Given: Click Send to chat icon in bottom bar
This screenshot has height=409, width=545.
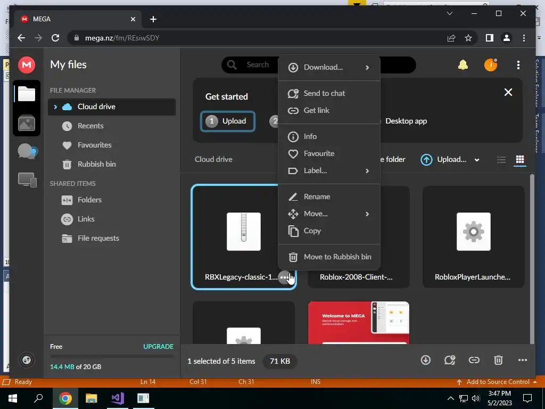Looking at the screenshot, I should tap(450, 360).
